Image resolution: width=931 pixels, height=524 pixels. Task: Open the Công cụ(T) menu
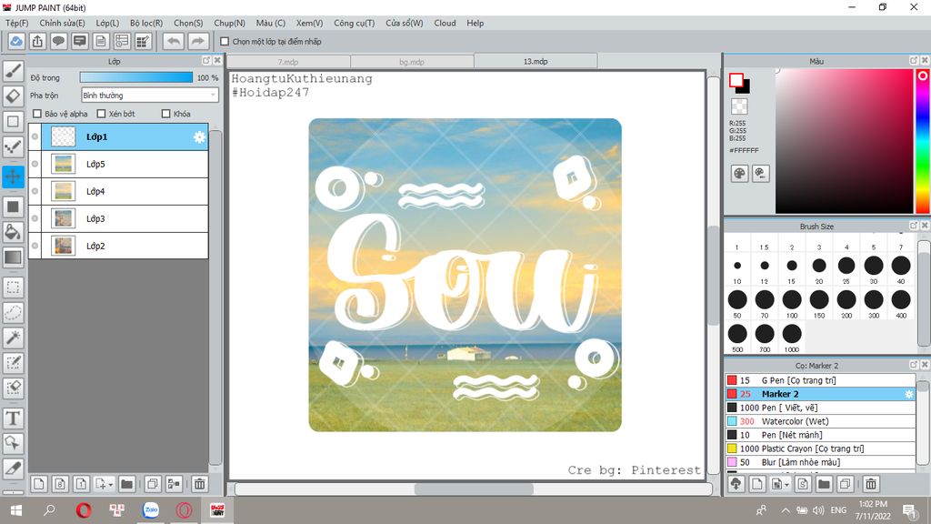(x=354, y=23)
